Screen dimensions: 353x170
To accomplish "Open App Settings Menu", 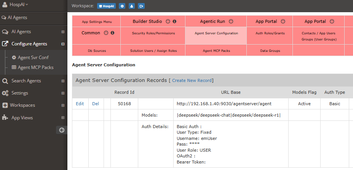I will pyautogui.click(x=97, y=22).
